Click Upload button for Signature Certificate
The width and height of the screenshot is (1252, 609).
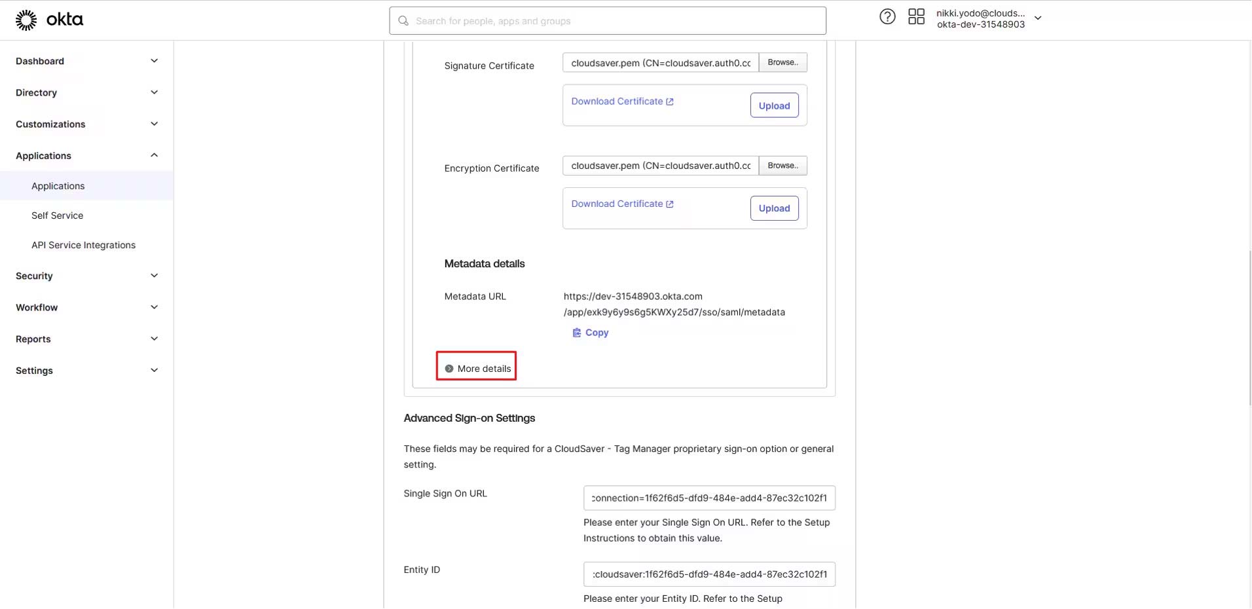[x=774, y=105]
